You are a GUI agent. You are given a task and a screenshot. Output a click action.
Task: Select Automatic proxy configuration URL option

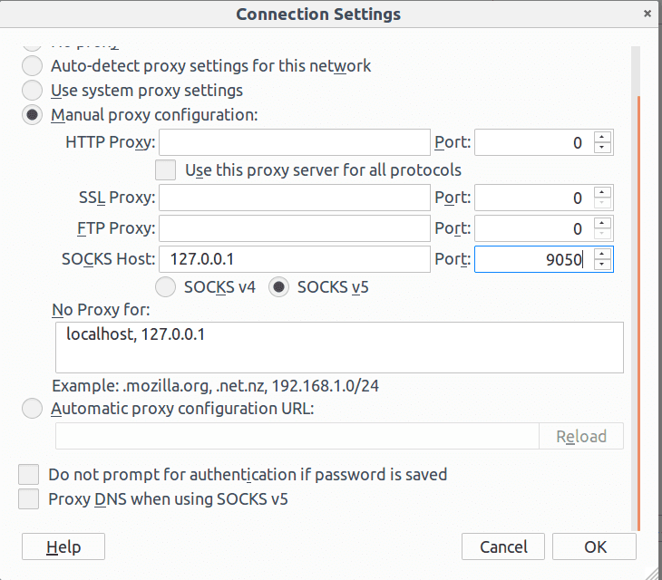[33, 409]
